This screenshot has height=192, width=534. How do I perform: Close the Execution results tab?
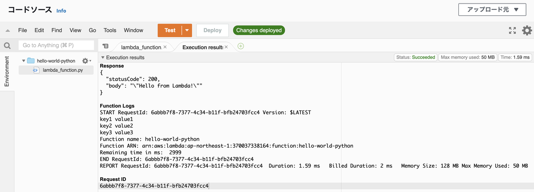point(226,47)
